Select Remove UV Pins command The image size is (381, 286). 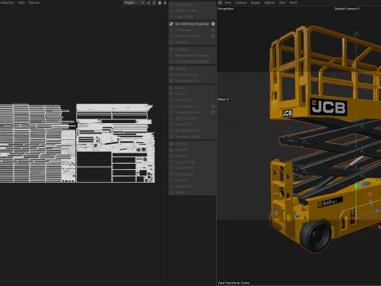192,10
